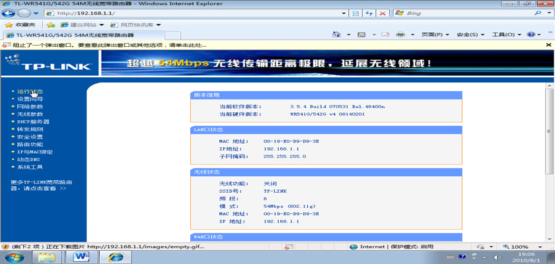This screenshot has width=555, height=264.
Task: Click the Print icon in command bar
Action: tap(400, 34)
